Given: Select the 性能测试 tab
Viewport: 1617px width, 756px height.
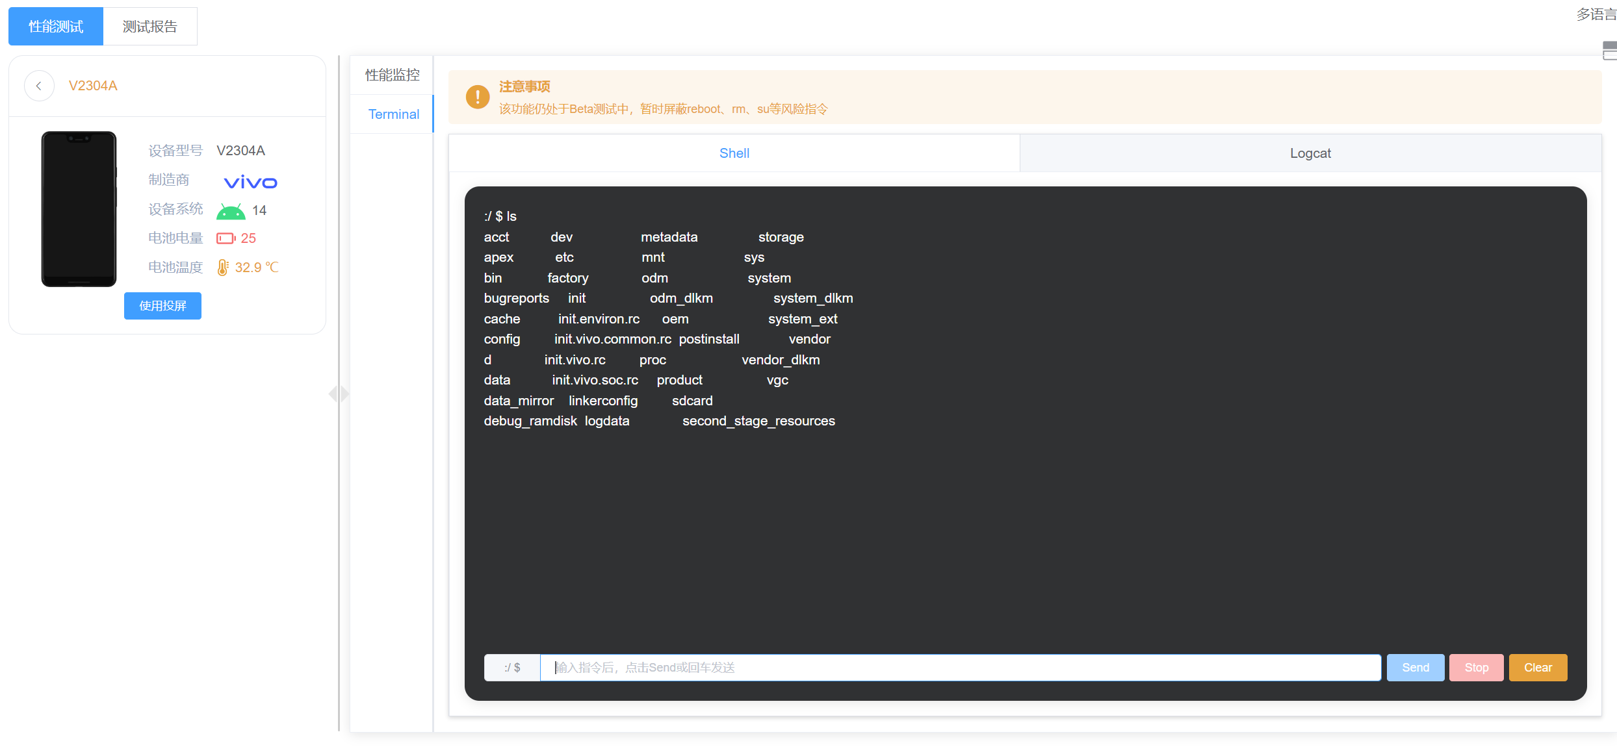Looking at the screenshot, I should [x=56, y=27].
